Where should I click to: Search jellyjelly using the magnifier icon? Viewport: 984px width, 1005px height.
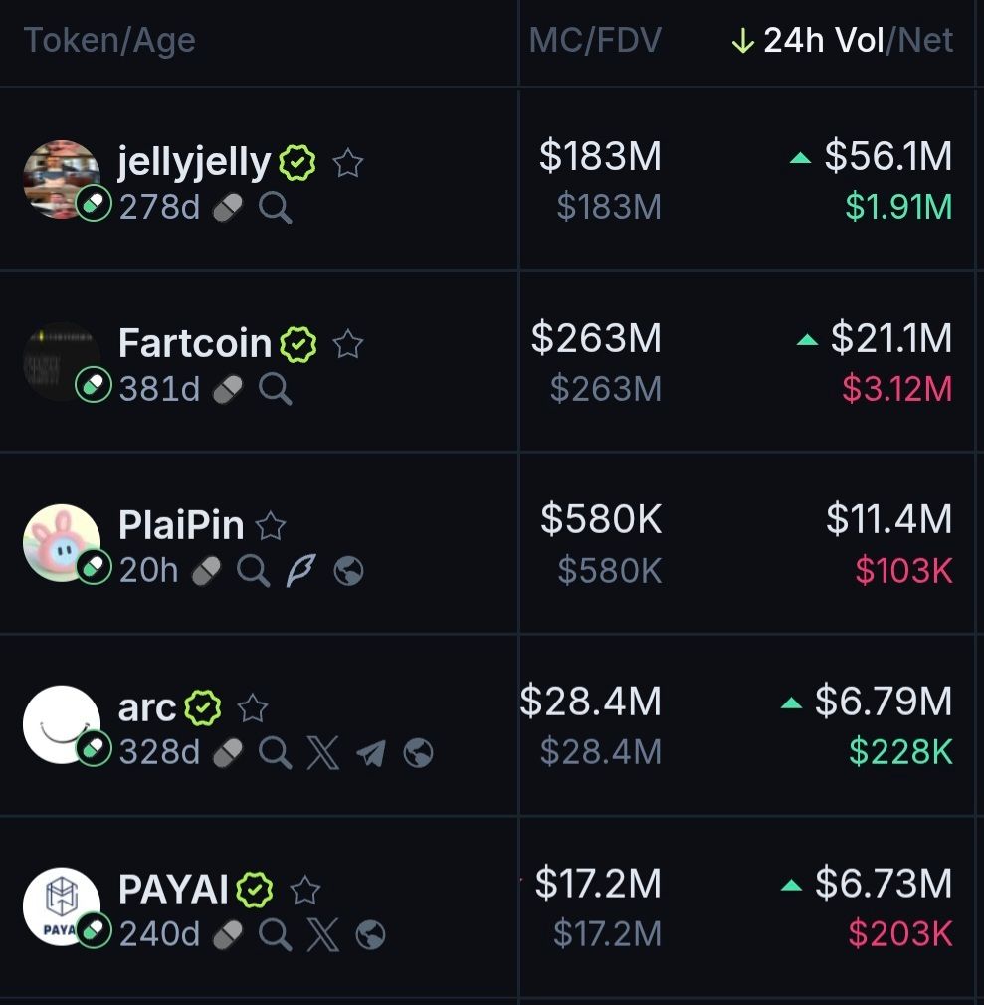[x=276, y=208]
